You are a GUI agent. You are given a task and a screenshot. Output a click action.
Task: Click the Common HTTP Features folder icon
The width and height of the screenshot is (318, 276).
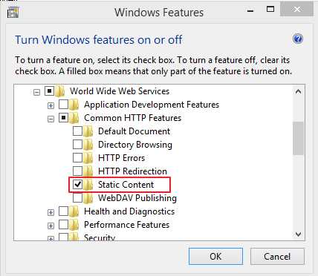[74, 118]
